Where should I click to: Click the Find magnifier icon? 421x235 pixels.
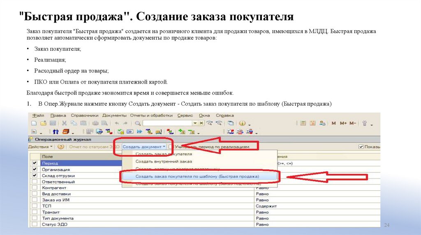point(138,123)
